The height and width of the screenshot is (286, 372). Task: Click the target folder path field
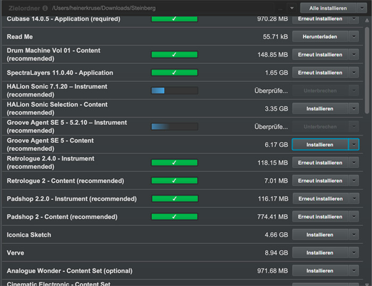click(x=163, y=9)
